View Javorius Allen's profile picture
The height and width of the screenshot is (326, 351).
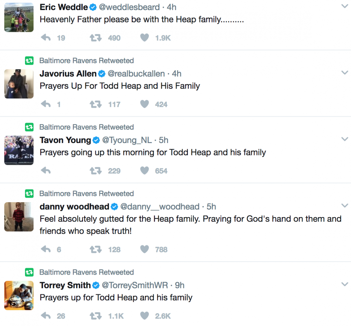tap(19, 84)
